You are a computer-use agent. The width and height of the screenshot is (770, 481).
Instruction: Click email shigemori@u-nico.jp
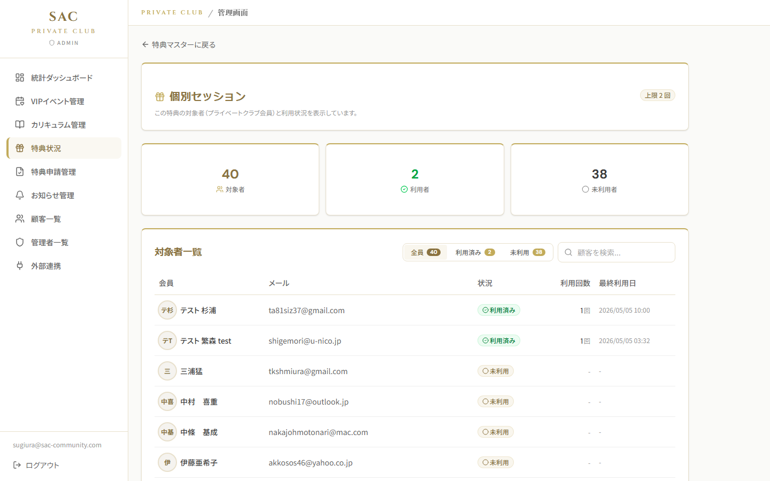tap(305, 340)
